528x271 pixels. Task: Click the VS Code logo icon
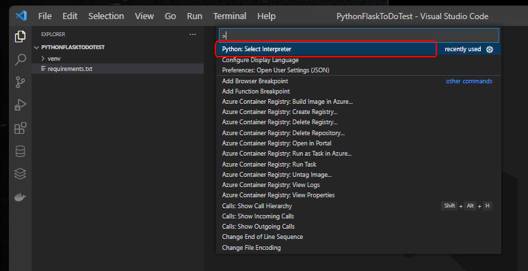21,16
